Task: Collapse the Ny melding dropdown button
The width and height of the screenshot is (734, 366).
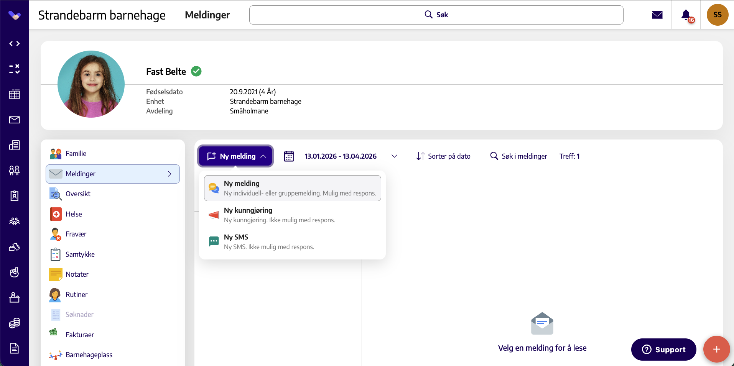Action: (235, 156)
